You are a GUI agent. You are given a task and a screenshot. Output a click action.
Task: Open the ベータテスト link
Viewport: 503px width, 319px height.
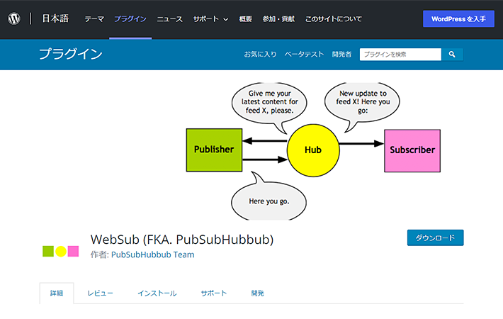coord(304,55)
